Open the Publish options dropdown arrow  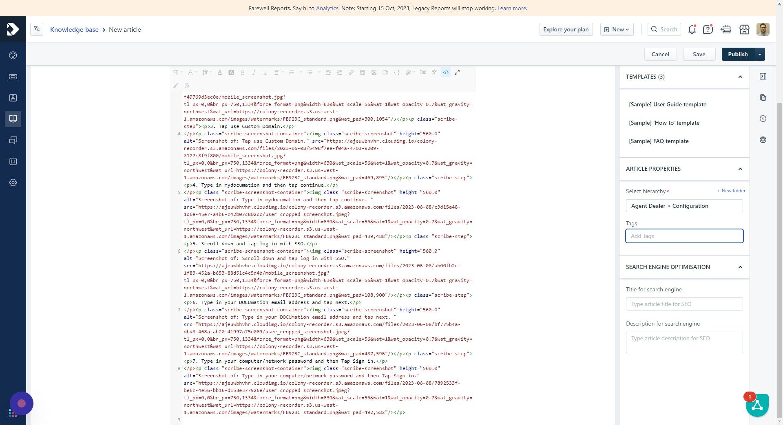coord(760,54)
